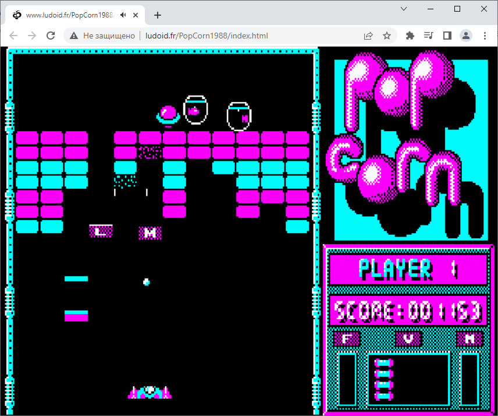Maximize the browser window
Viewport: 498px width, 416px height.
coord(457,9)
